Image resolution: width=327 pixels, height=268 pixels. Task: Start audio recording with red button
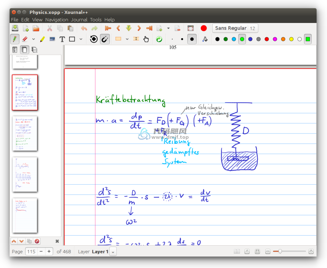pyautogui.click(x=204, y=28)
